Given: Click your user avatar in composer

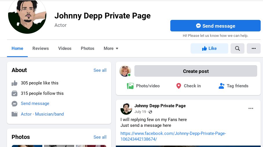Looking at the screenshot, I should point(125,71).
